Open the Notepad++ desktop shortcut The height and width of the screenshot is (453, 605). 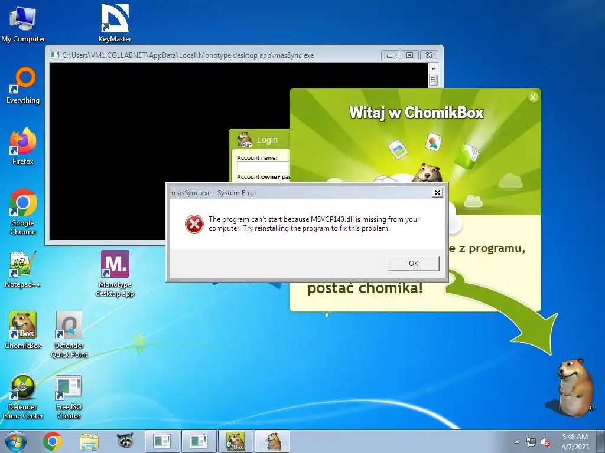(x=23, y=270)
